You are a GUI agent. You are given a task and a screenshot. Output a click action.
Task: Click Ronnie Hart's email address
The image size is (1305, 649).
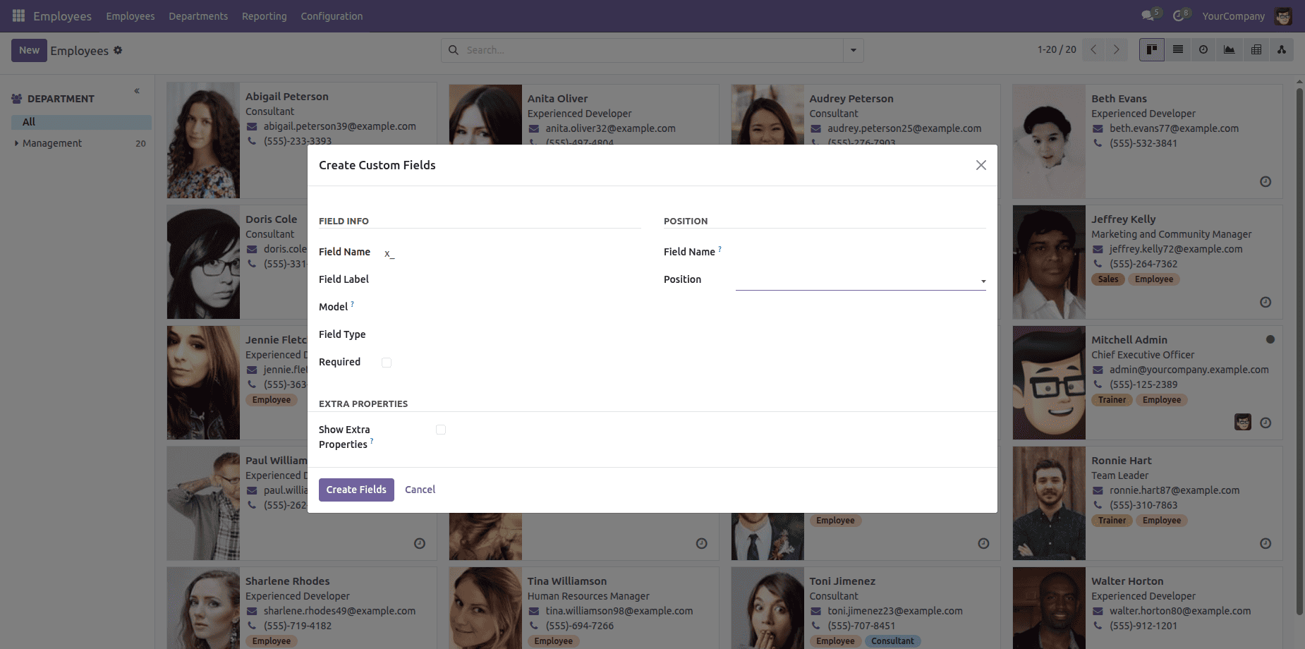(1174, 490)
